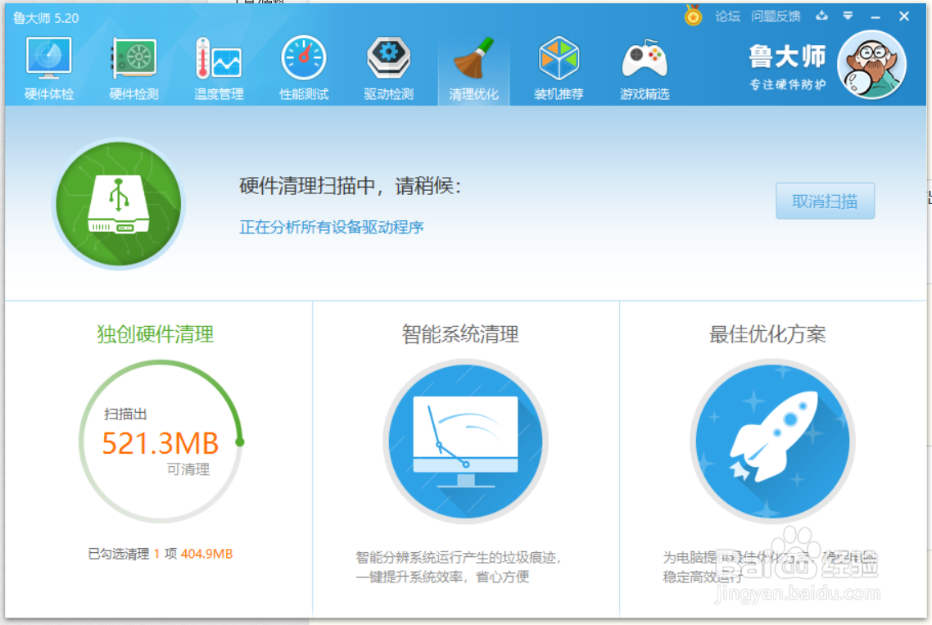
Task: Open the 性能测试 performance test tab
Action: (x=304, y=69)
